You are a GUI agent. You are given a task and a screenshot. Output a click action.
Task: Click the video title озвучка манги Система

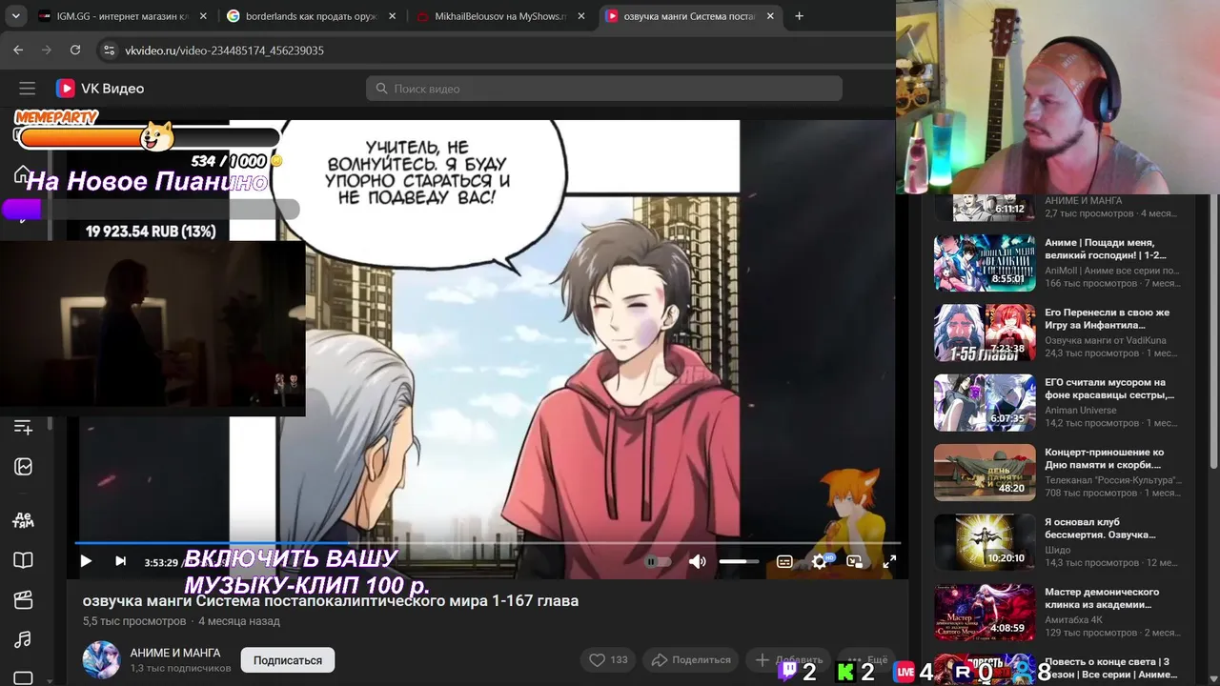pyautogui.click(x=331, y=600)
